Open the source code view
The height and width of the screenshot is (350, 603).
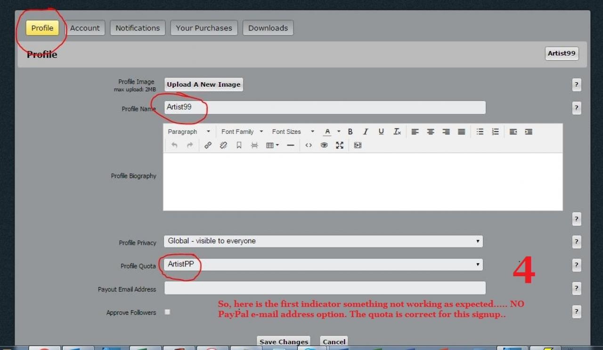[x=309, y=146]
